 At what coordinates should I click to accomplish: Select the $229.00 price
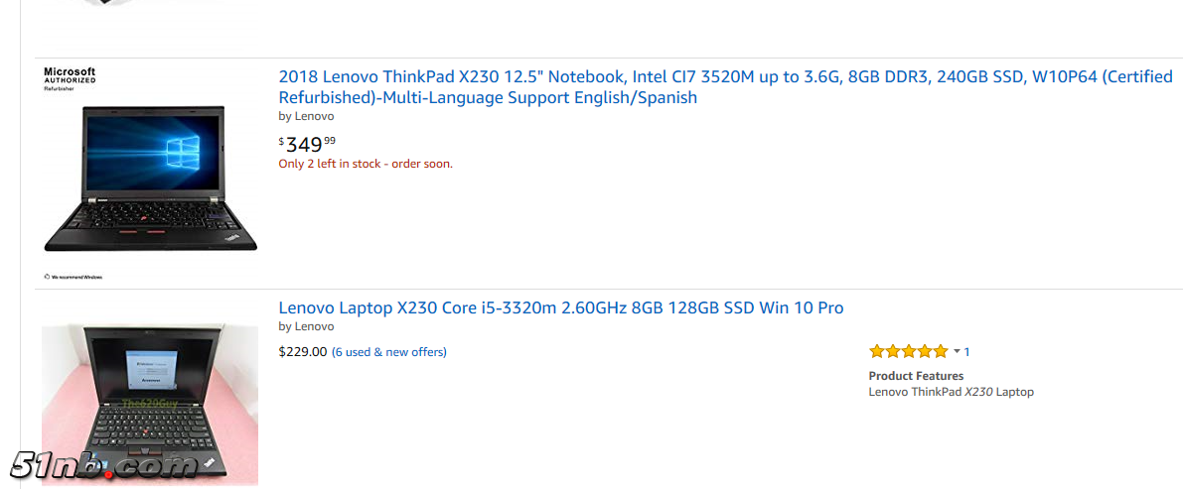[303, 352]
